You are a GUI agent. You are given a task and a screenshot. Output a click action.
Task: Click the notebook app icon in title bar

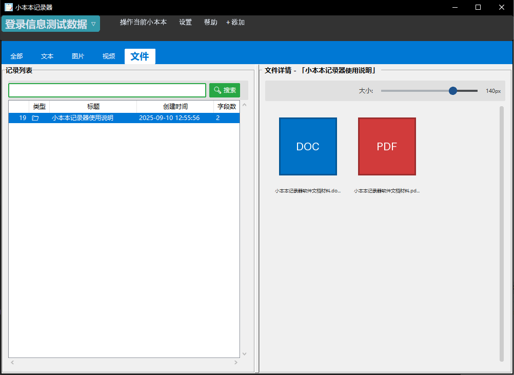(8, 7)
